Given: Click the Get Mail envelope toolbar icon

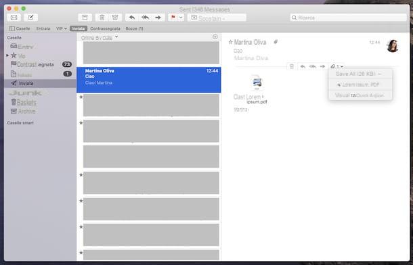Looking at the screenshot, I should pos(14,18).
